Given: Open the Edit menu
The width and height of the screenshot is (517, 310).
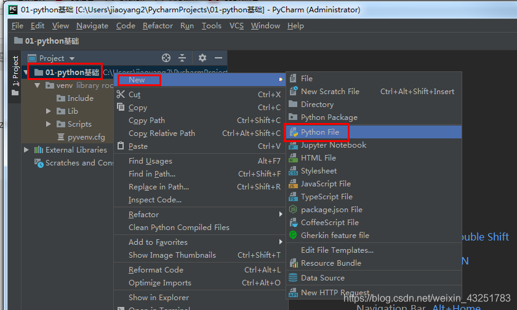Looking at the screenshot, I should pyautogui.click(x=38, y=26).
